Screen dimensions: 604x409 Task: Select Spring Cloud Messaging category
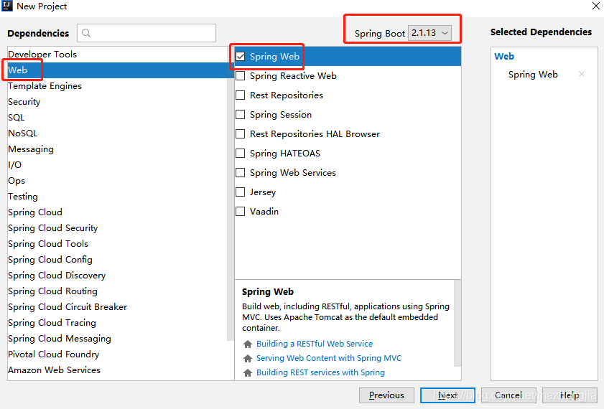coord(118,338)
